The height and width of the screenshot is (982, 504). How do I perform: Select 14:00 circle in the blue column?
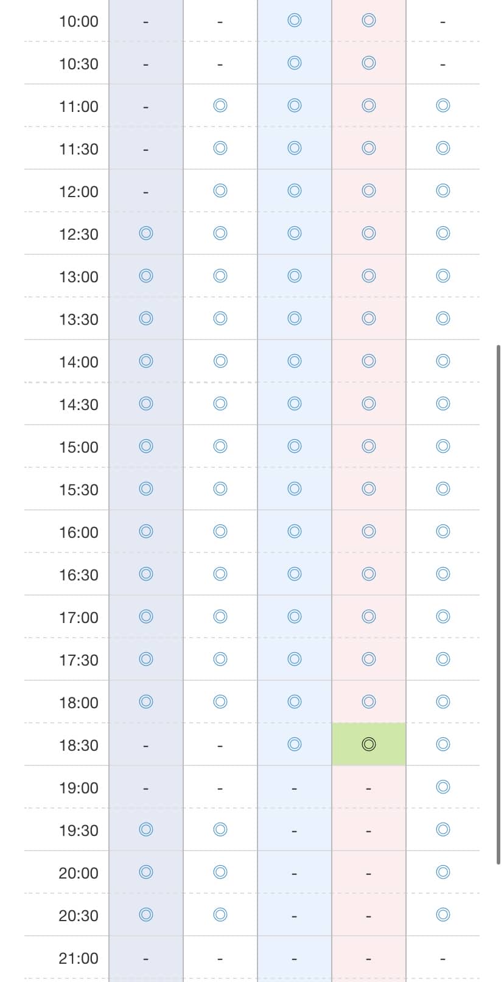click(x=295, y=361)
